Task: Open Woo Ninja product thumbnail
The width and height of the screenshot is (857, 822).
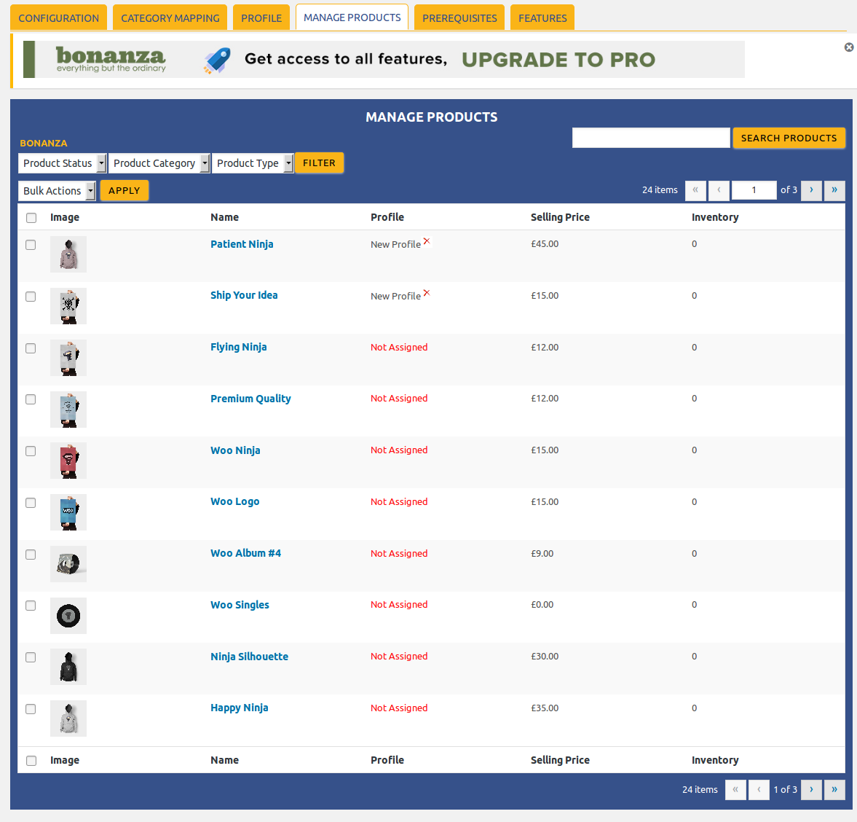Action: point(68,461)
